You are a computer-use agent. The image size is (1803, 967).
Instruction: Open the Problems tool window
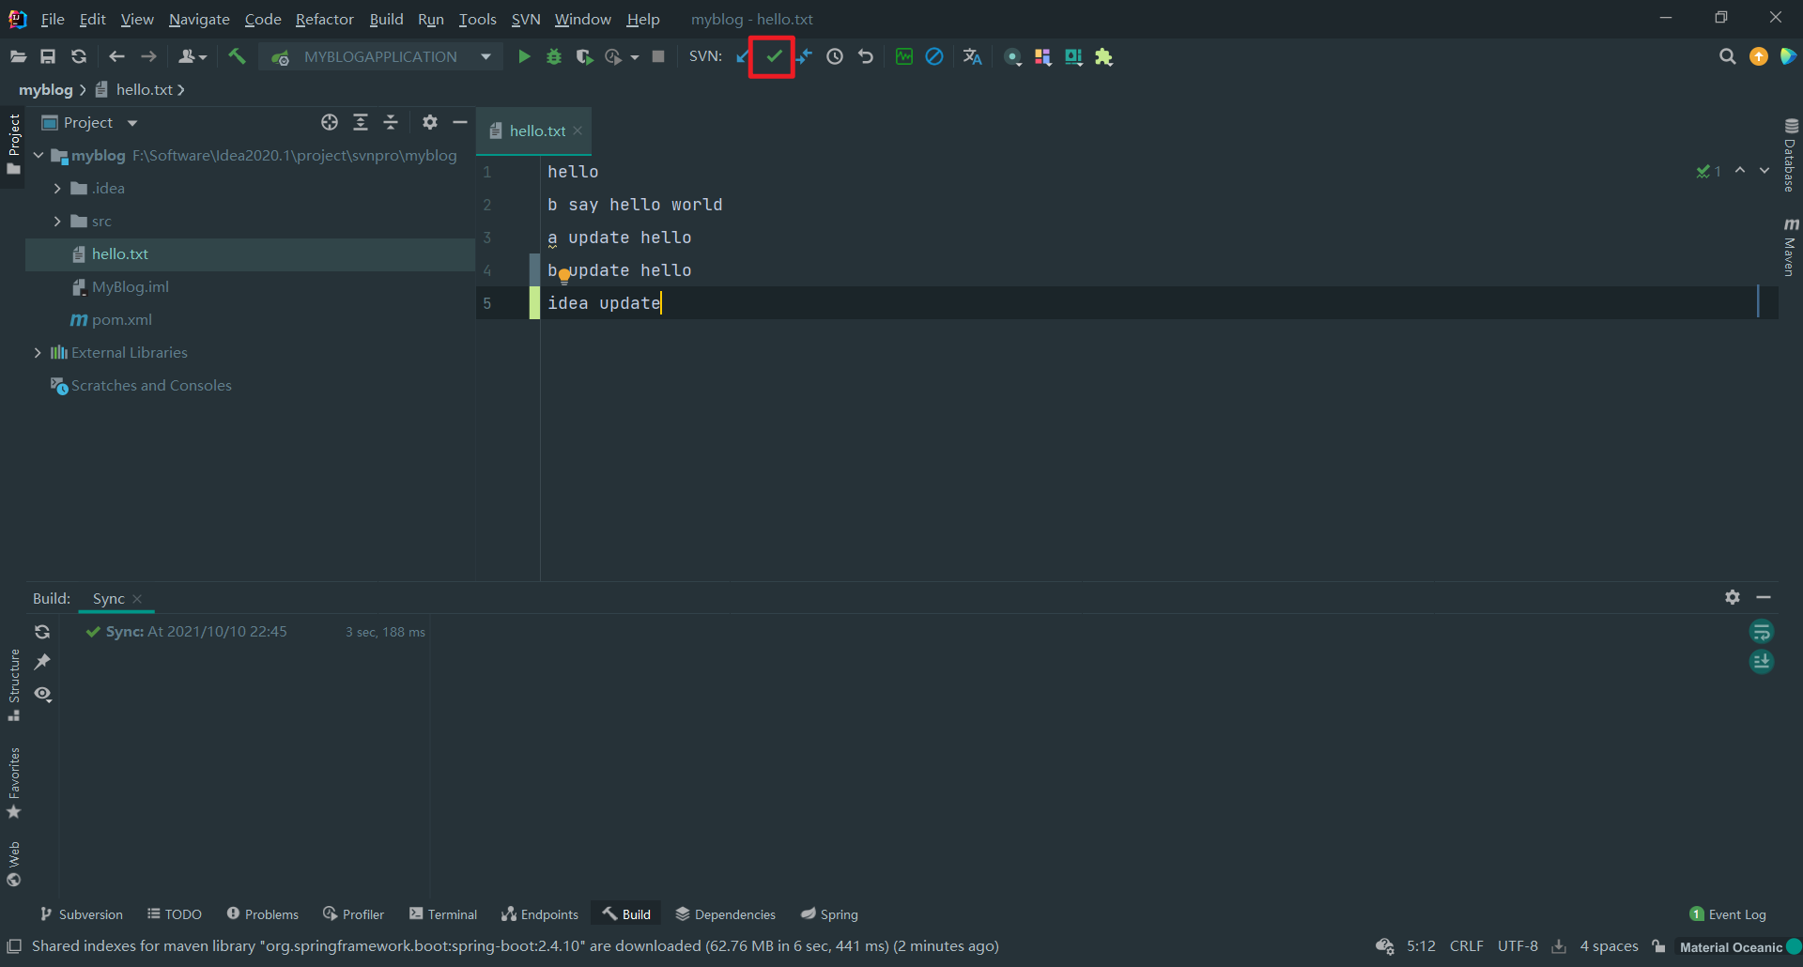(263, 914)
